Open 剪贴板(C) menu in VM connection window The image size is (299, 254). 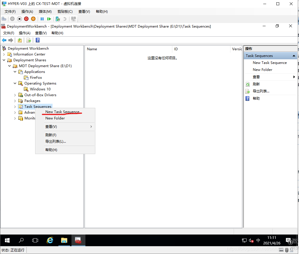(x=65, y=12)
